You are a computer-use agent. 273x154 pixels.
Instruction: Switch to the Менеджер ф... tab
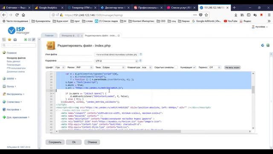pyautogui.click(x=69, y=36)
